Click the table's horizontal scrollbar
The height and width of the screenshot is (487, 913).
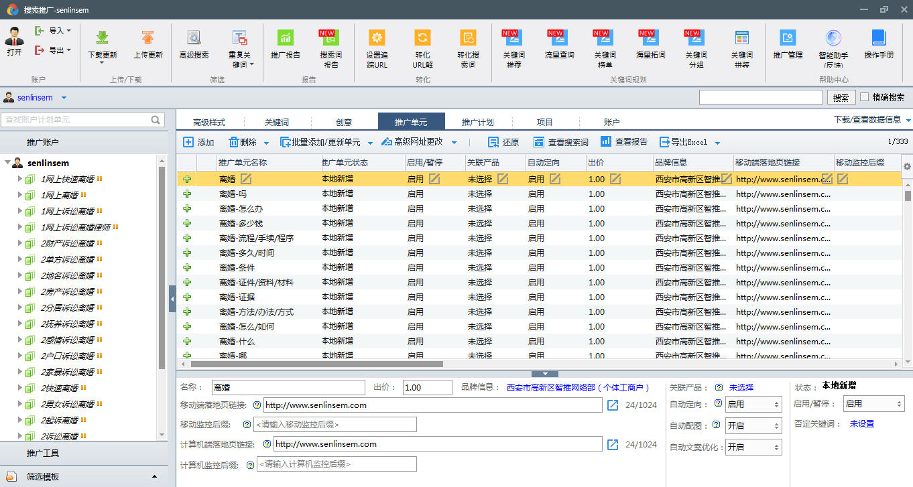316,364
